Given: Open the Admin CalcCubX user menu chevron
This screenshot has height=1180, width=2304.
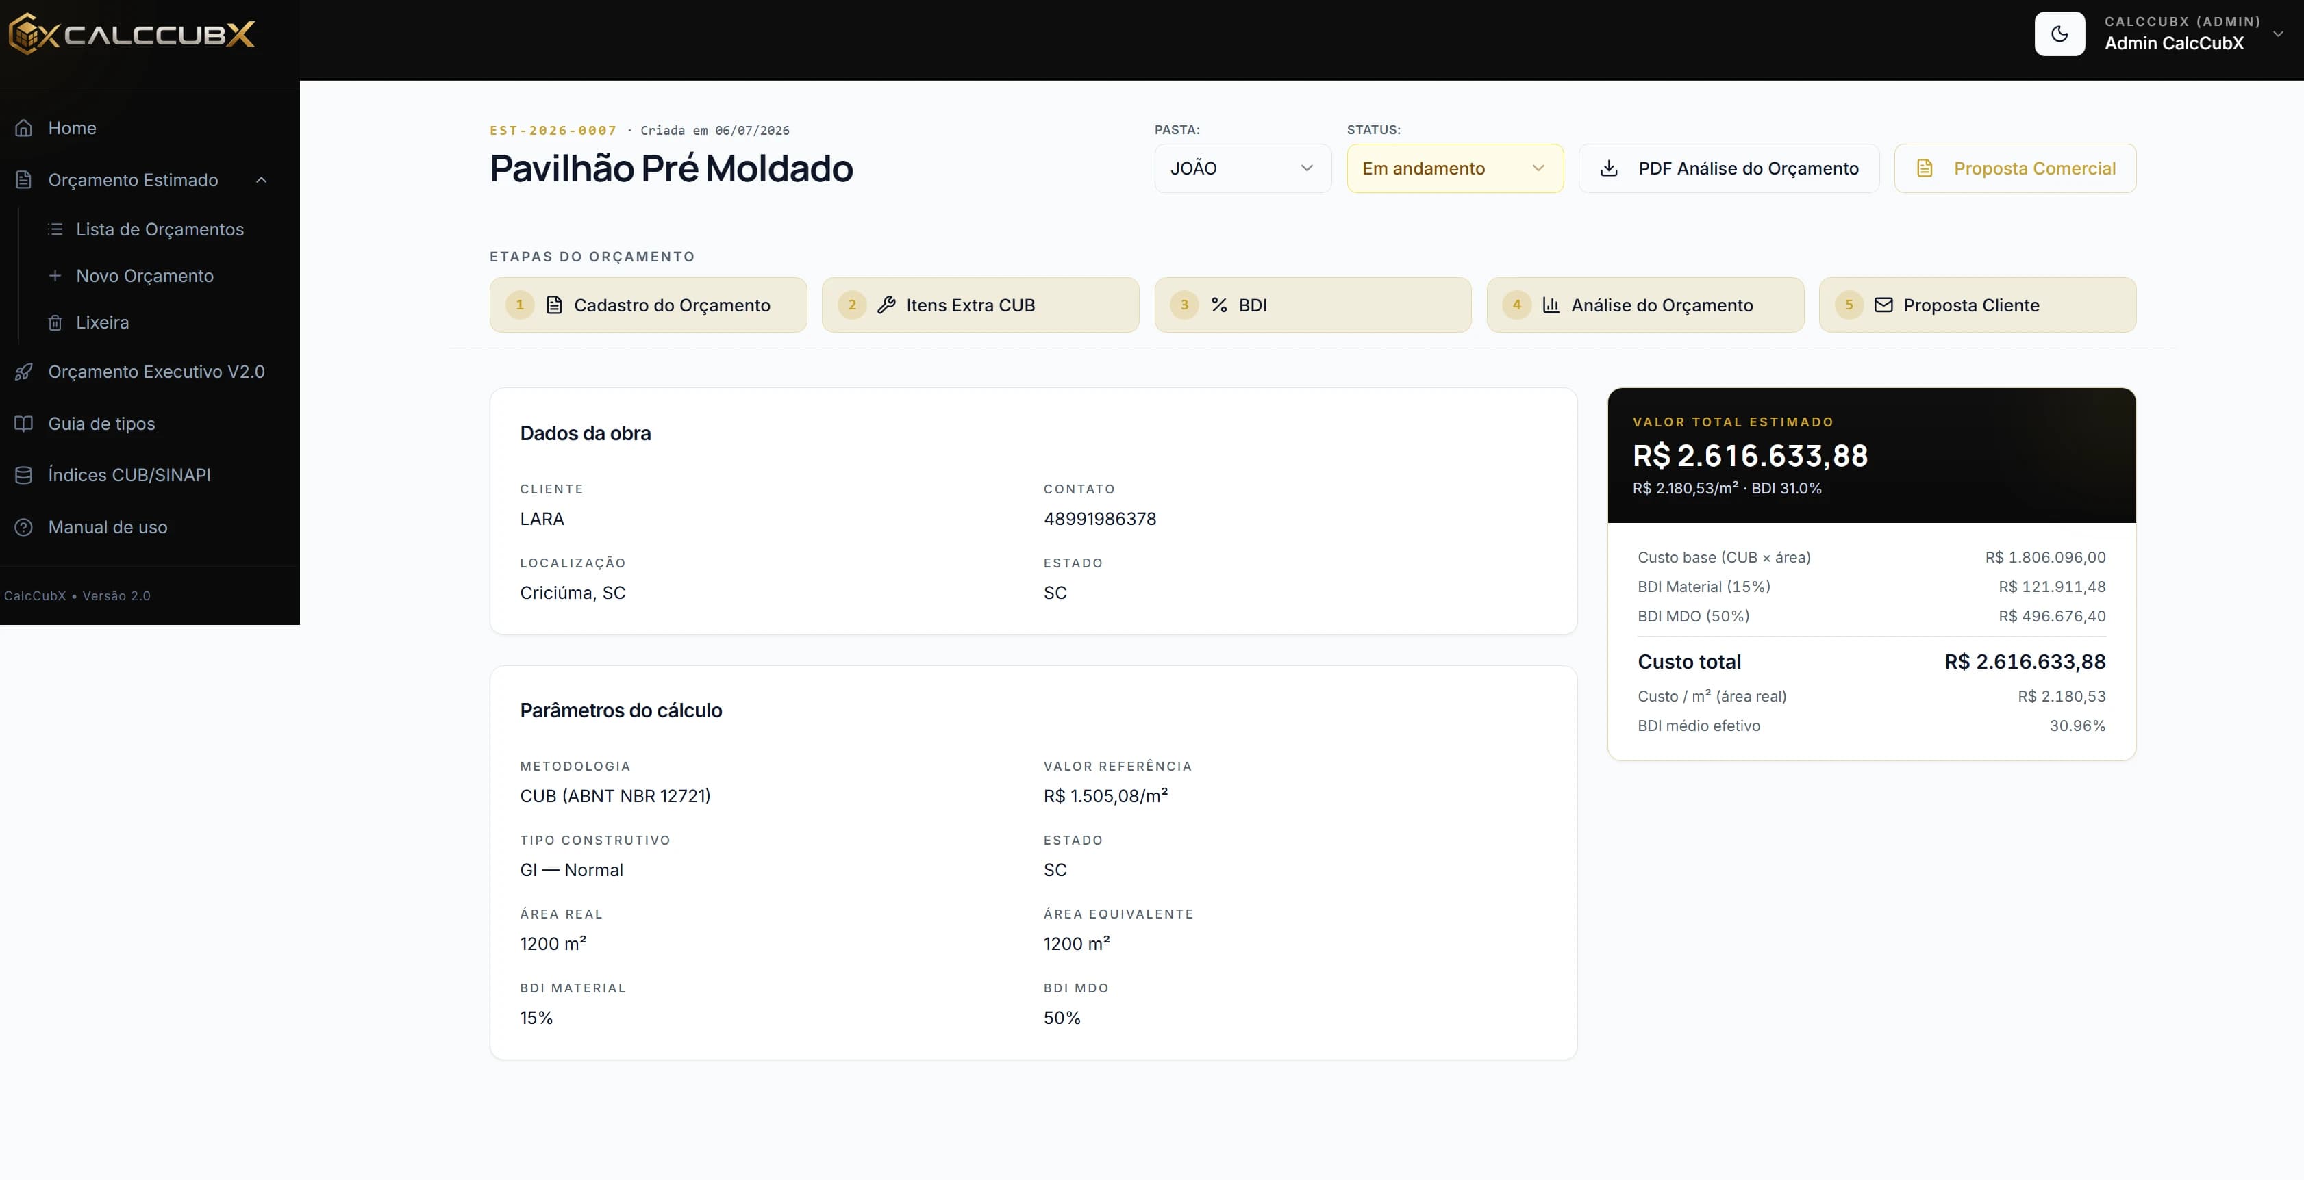Looking at the screenshot, I should pyautogui.click(x=2278, y=34).
